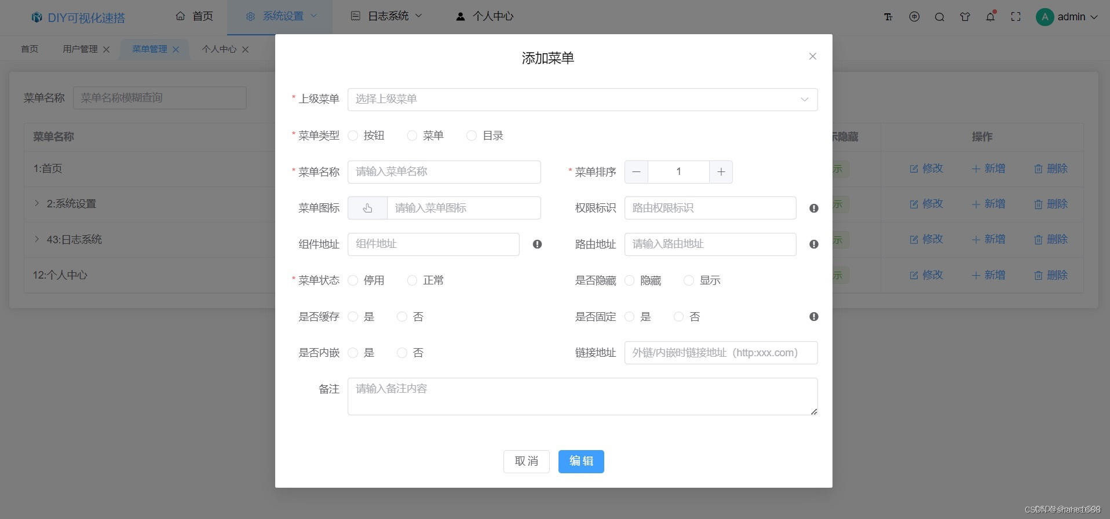Screen dimensions: 1110x519
Task: Select 目录 menu type radio
Action: (x=472, y=136)
